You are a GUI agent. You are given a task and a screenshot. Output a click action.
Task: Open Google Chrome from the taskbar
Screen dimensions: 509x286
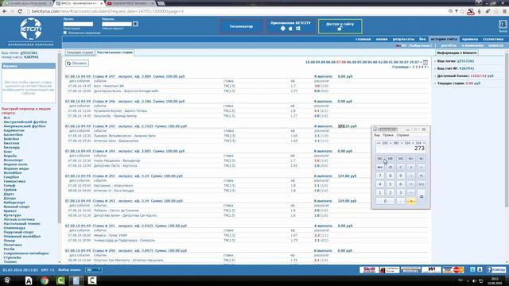point(45,280)
